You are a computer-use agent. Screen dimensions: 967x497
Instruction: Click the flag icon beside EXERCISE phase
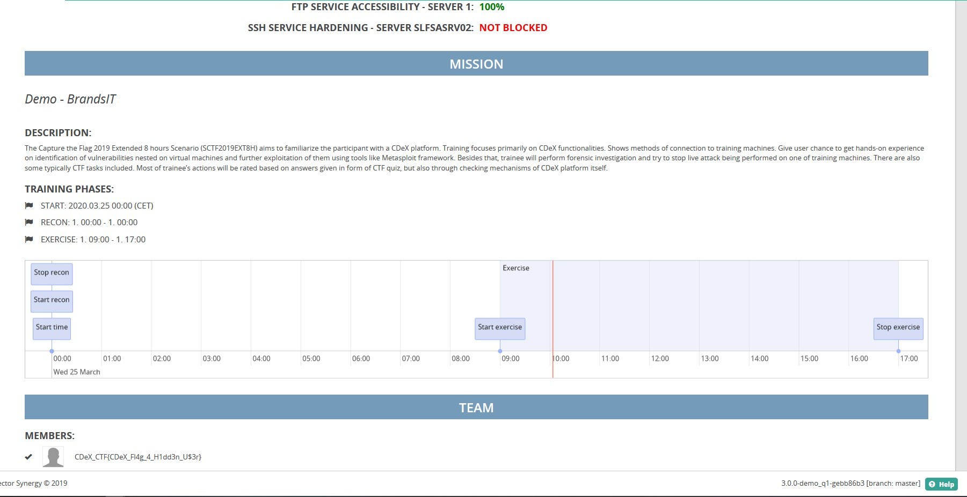(x=28, y=239)
